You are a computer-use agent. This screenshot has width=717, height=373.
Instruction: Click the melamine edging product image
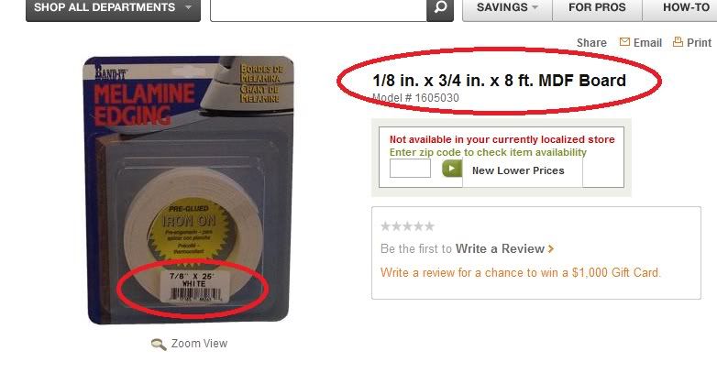188,190
